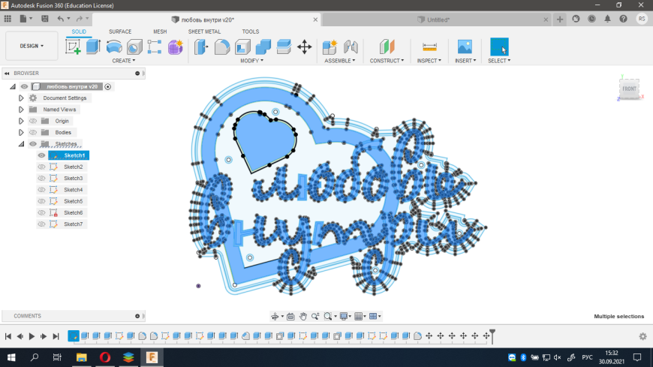Select the Joint tool
Viewport: 653px width, 367px height.
[351, 47]
